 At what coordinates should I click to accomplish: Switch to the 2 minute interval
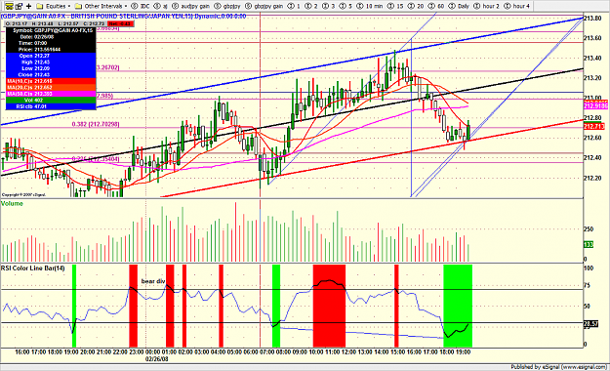point(311,6)
